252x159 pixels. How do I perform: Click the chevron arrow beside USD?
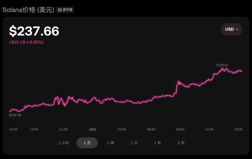pyautogui.click(x=237, y=29)
